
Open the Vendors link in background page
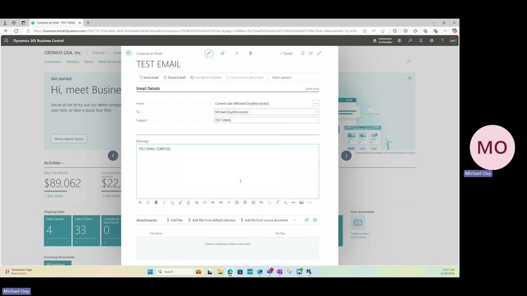[x=72, y=62]
